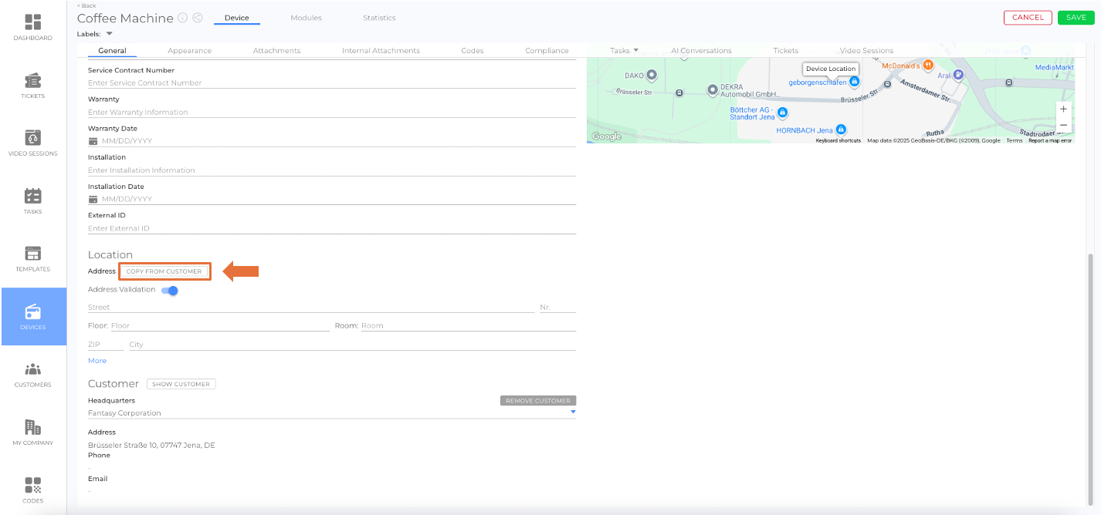Expand the Tasks tab dropdown
Image resolution: width=1101 pixels, height=515 pixels.
pyautogui.click(x=635, y=51)
